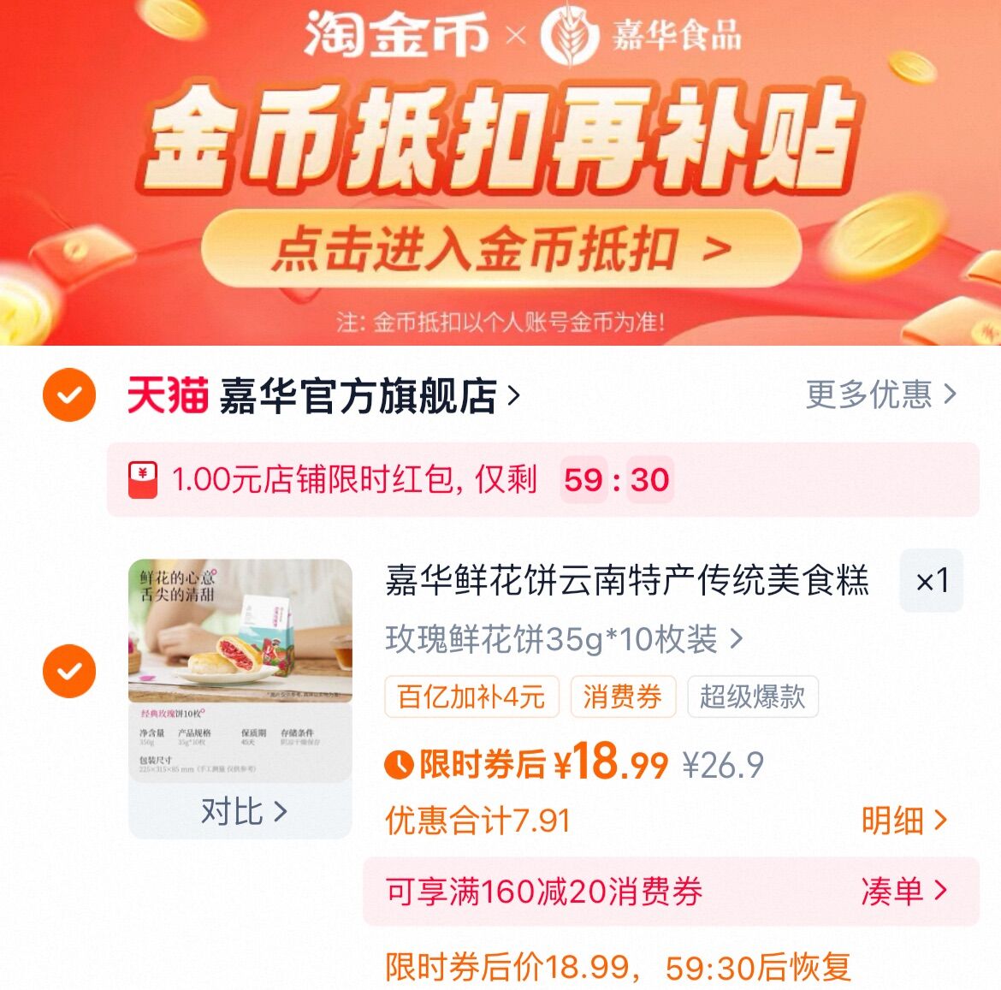The width and height of the screenshot is (1001, 990).
Task: Open 更多优惠 offers list
Action: [x=881, y=394]
